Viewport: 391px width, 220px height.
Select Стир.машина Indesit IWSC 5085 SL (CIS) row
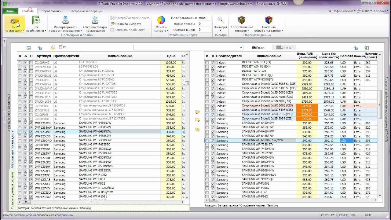point(269,84)
